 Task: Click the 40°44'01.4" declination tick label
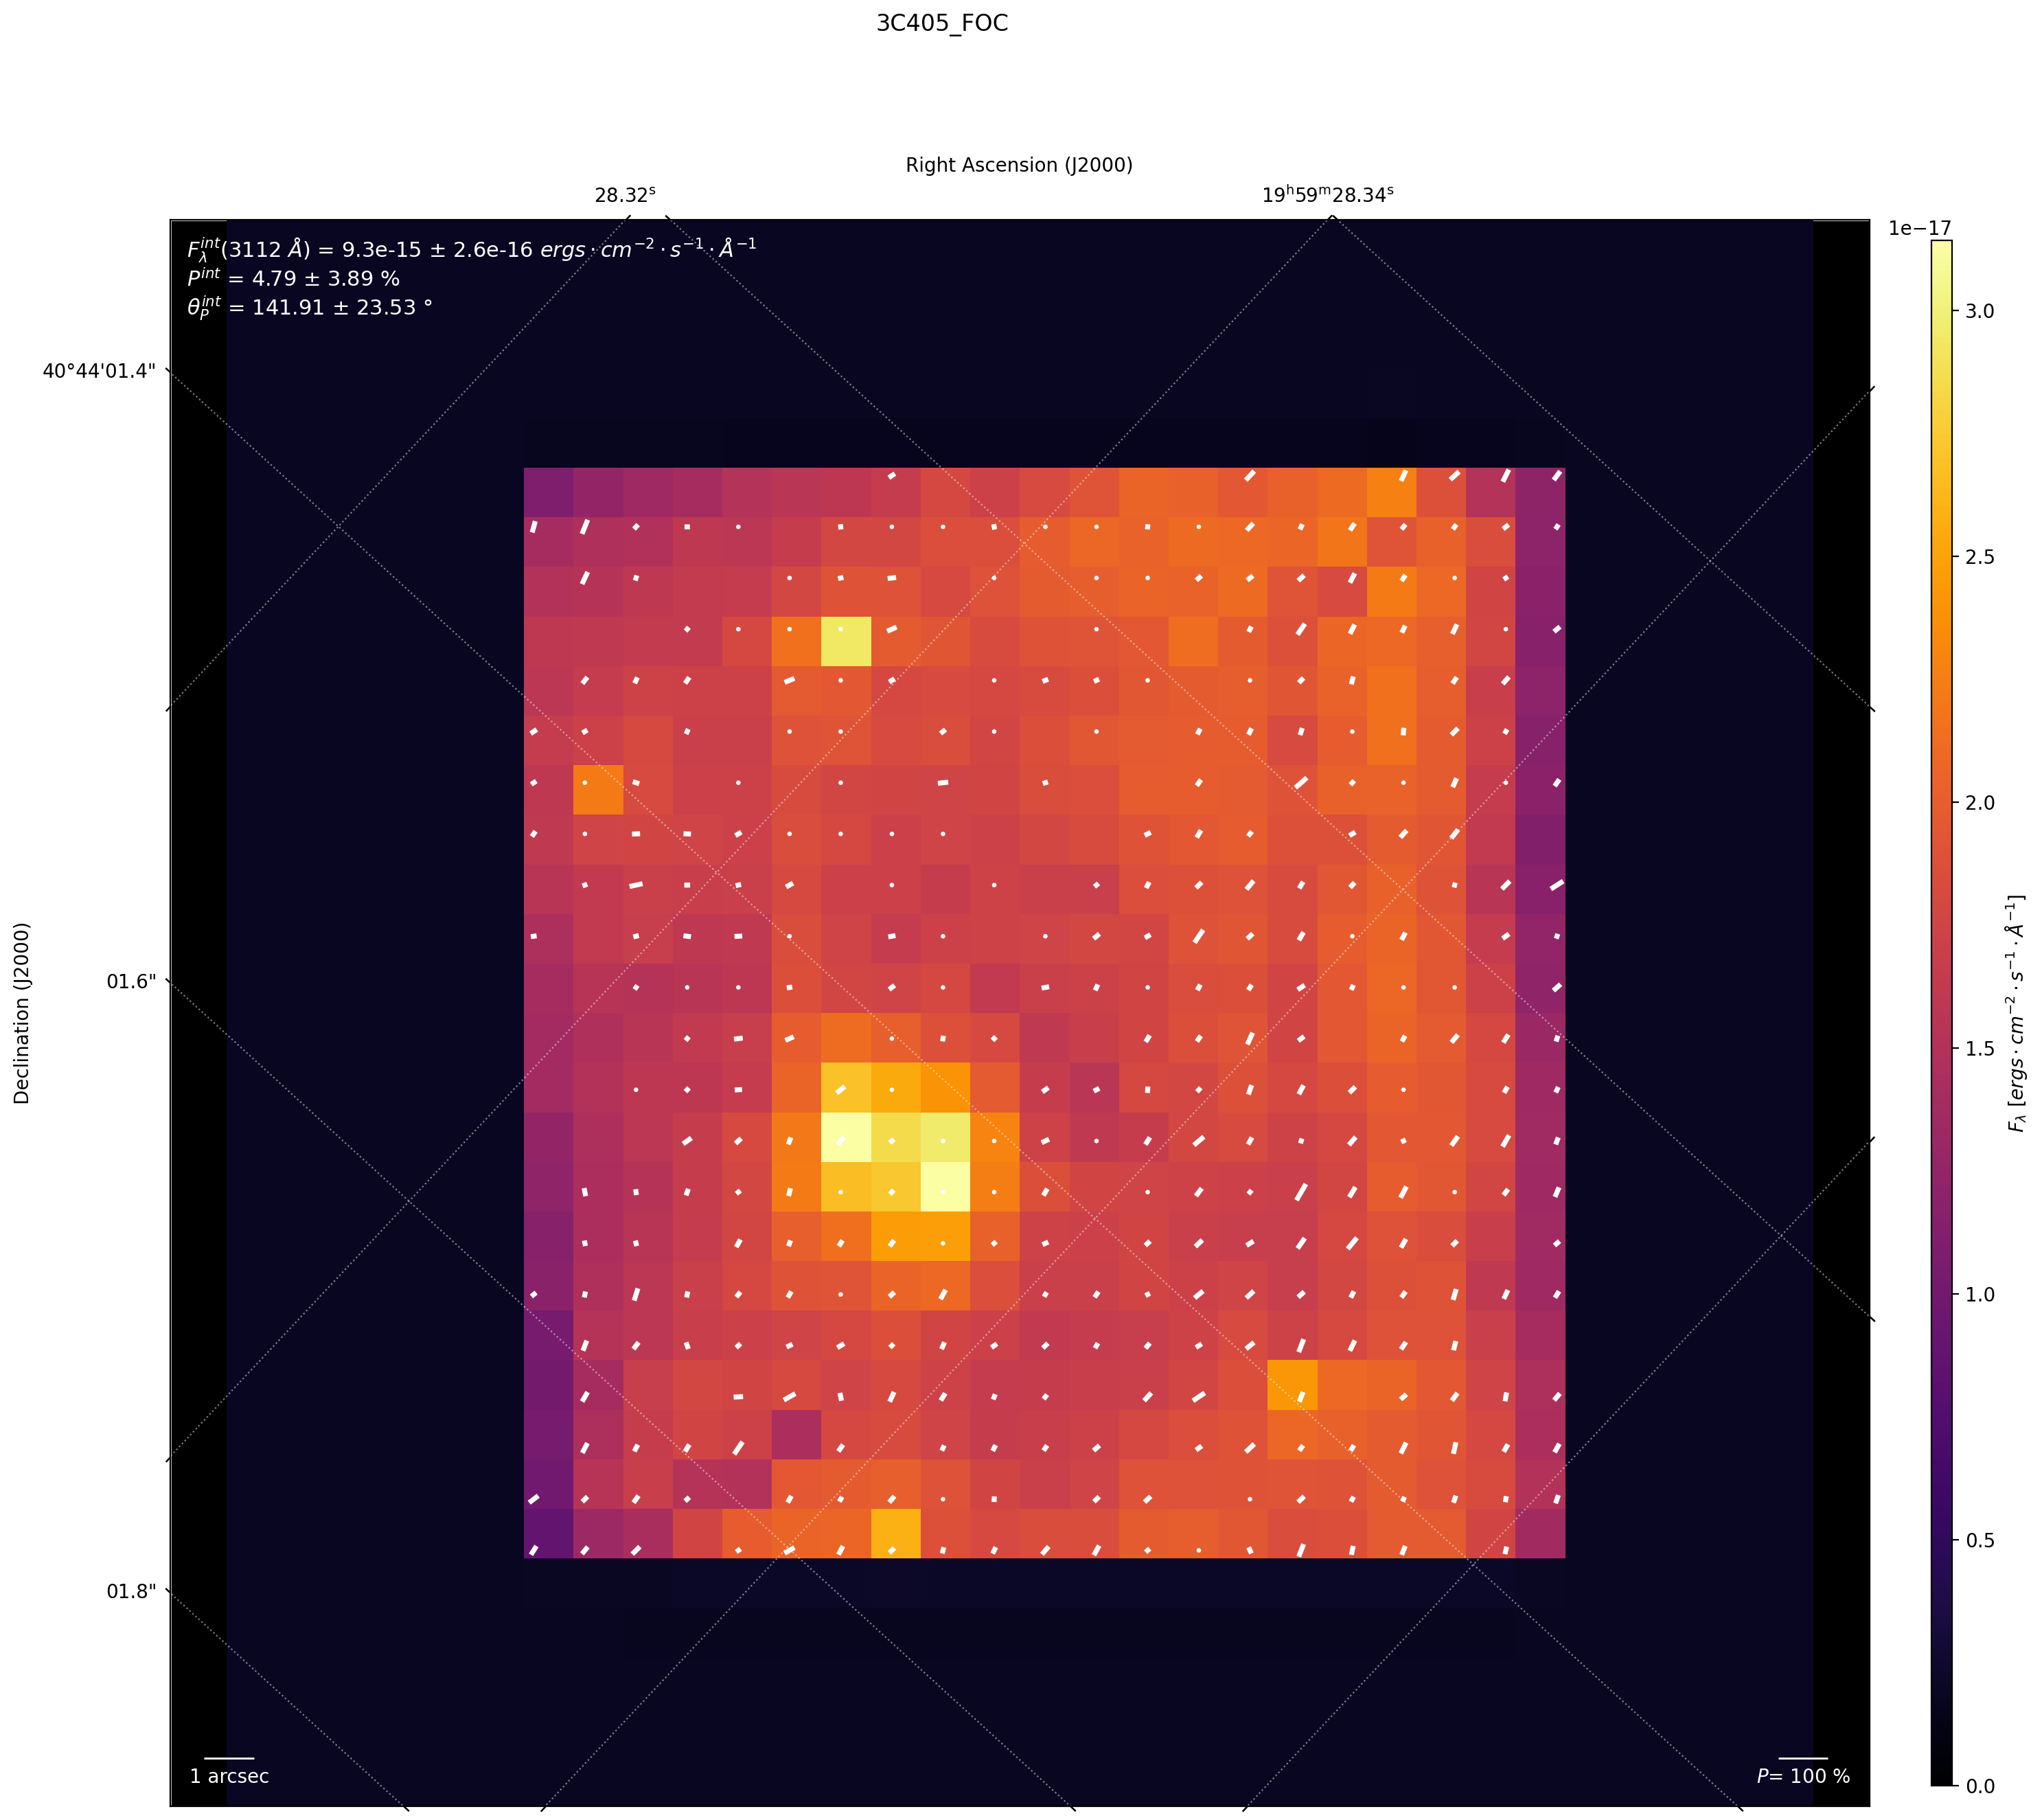click(x=99, y=371)
